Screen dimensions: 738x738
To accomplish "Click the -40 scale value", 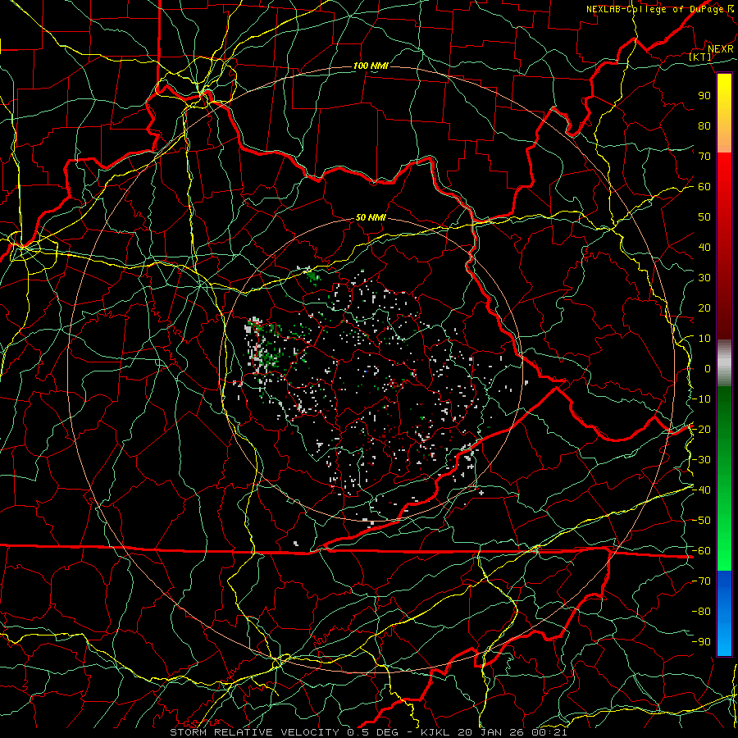I will coord(701,490).
